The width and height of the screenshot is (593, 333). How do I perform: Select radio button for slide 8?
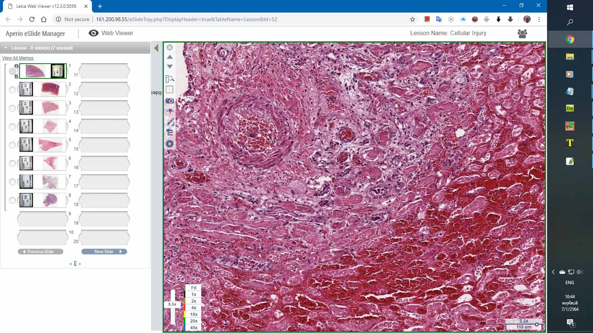pyautogui.click(x=12, y=201)
